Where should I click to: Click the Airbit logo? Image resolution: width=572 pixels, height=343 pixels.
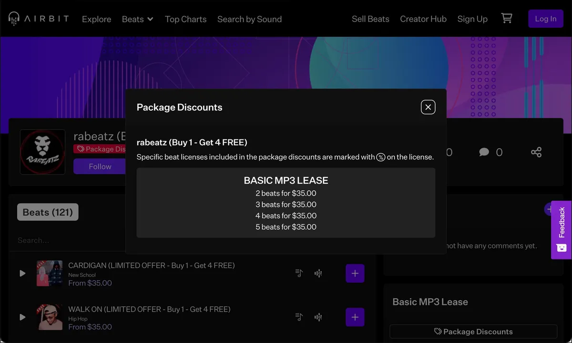pos(39,19)
